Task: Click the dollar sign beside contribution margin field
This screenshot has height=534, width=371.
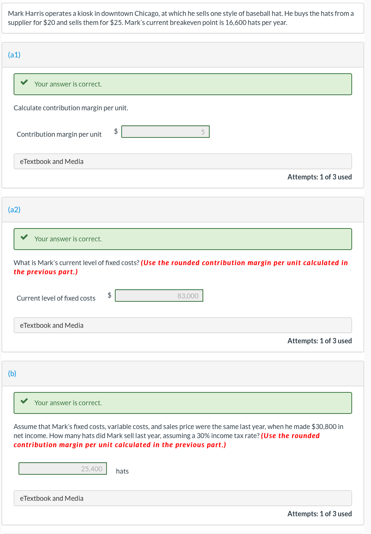Action: 116,131
